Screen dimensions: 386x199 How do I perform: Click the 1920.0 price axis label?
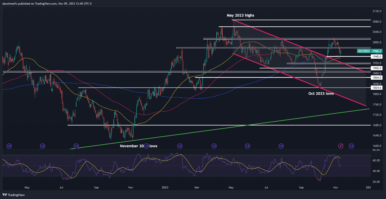tap(377, 63)
